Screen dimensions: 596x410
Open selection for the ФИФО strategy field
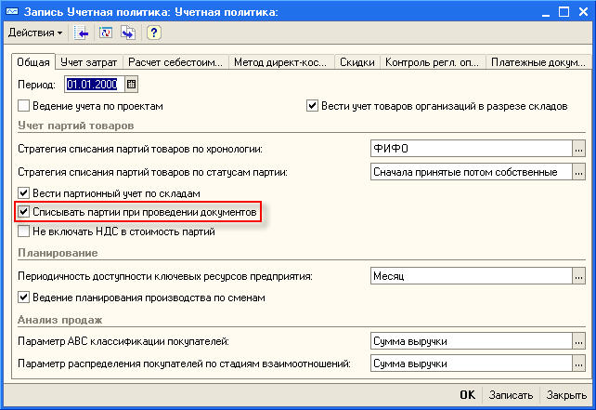[x=578, y=149]
